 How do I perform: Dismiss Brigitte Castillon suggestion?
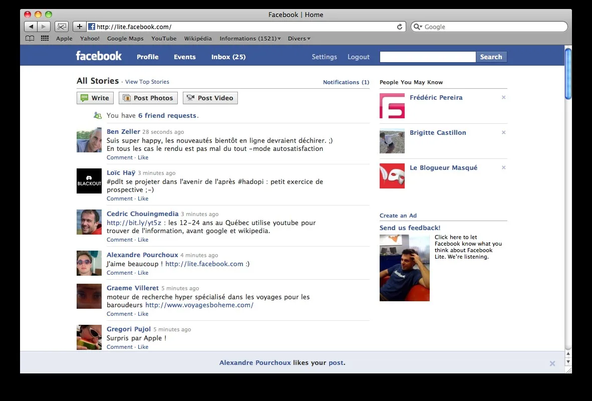503,132
